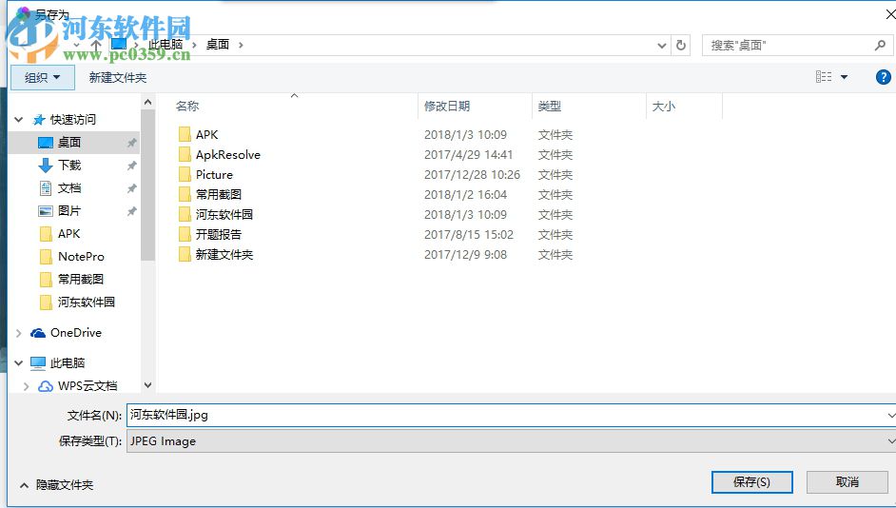The width and height of the screenshot is (896, 508).
Task: Open the help question mark icon
Action: point(883,76)
